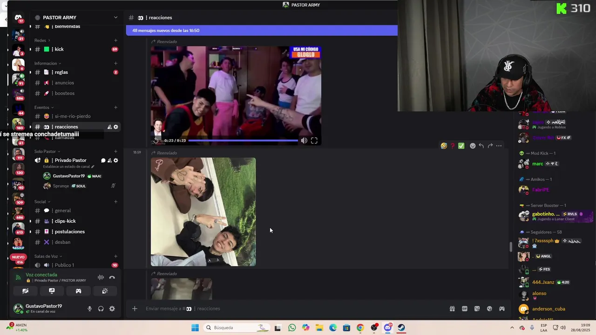This screenshot has height=335, width=596.
Task: Invite people to the reacciones channel
Action: (x=109, y=127)
